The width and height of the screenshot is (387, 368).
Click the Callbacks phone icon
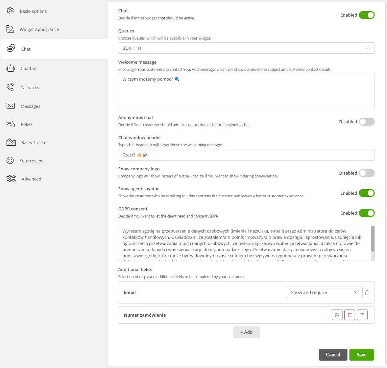[10, 87]
